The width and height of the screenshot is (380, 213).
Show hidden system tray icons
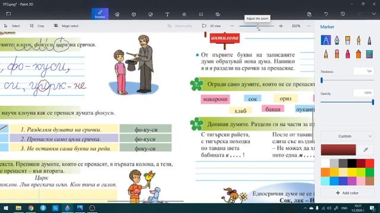click(305, 208)
